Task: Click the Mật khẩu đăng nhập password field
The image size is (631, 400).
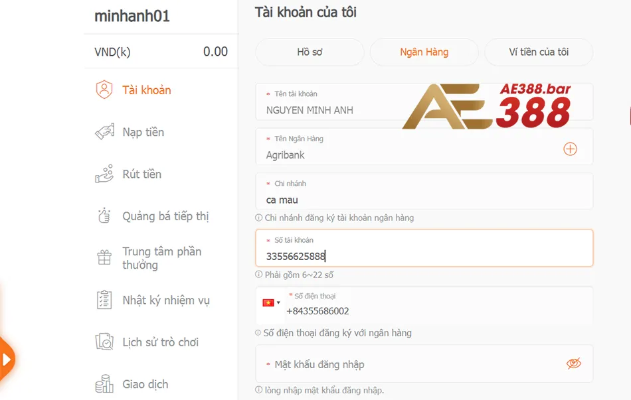Action: click(424, 364)
